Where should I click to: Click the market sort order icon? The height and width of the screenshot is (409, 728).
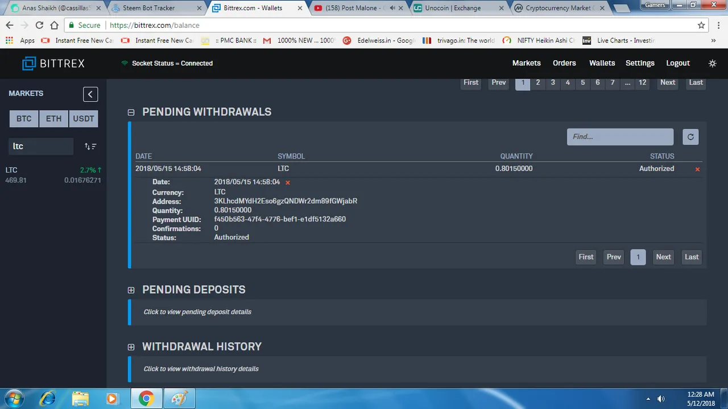tap(90, 146)
